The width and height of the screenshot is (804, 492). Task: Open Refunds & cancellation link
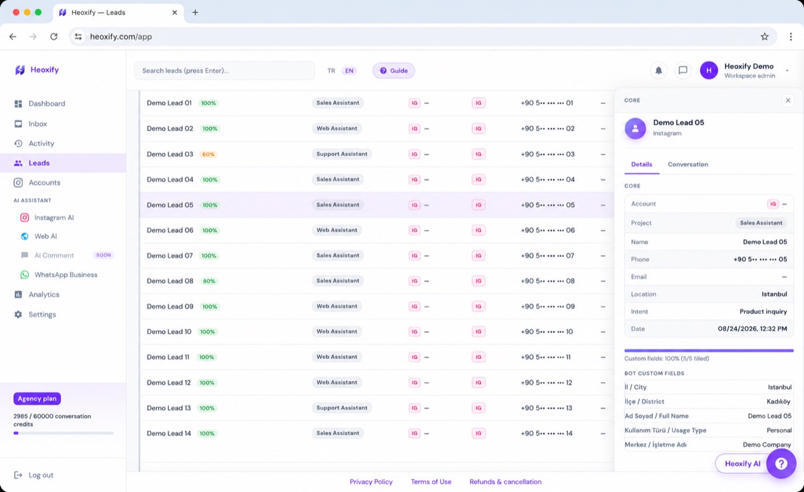tap(505, 482)
